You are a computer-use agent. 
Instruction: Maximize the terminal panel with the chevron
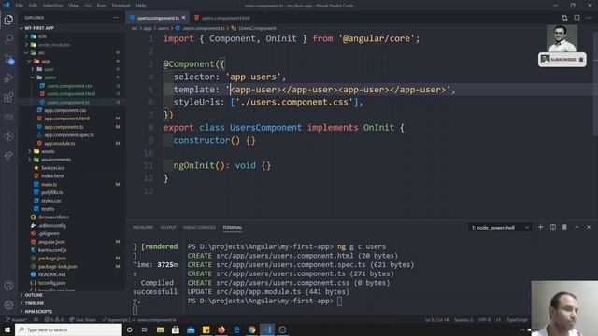[x=577, y=227]
